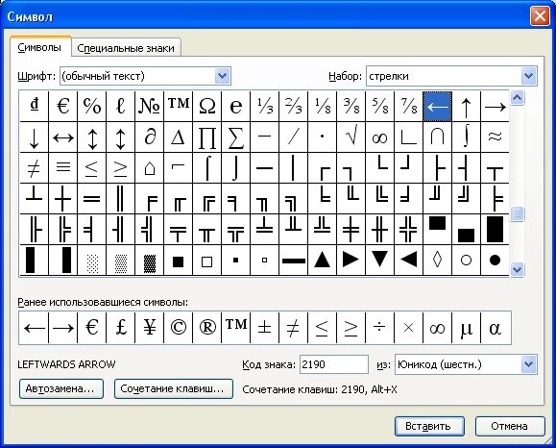
Task: Expand the Набор subset dropdown
Action: [529, 76]
